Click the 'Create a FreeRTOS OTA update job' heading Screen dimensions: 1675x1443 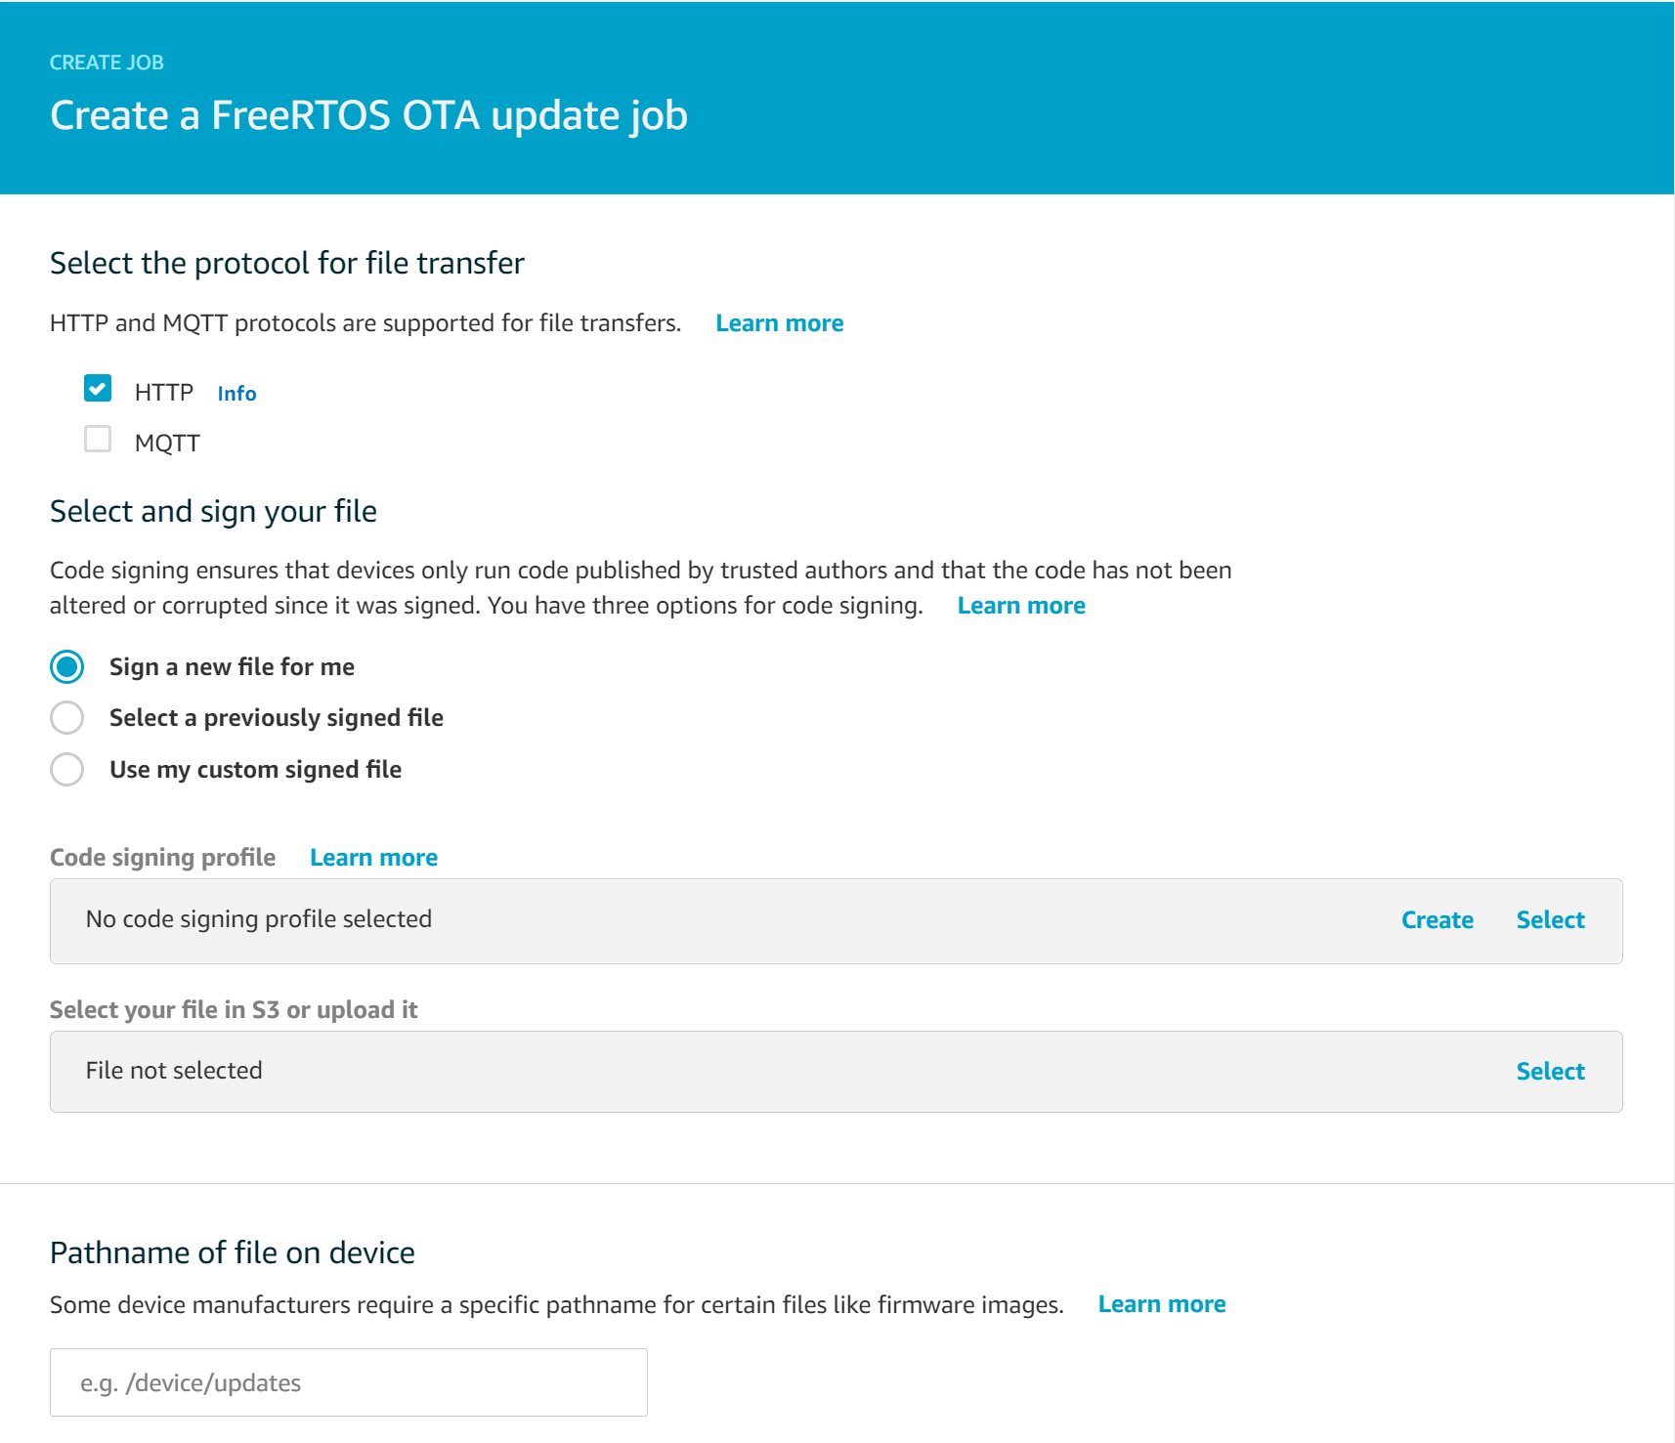coord(368,116)
